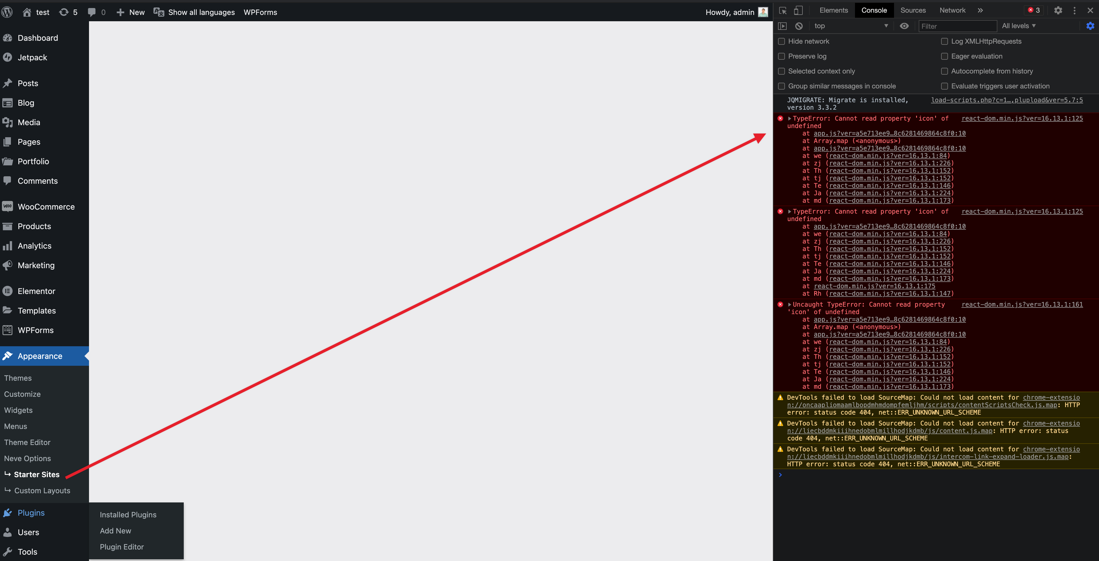Check Group similar messages in console

781,86
